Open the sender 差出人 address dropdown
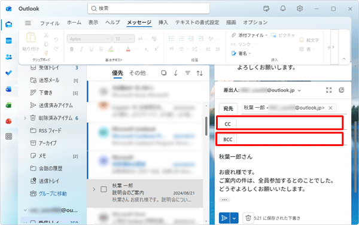359x225 pixels. point(299,90)
